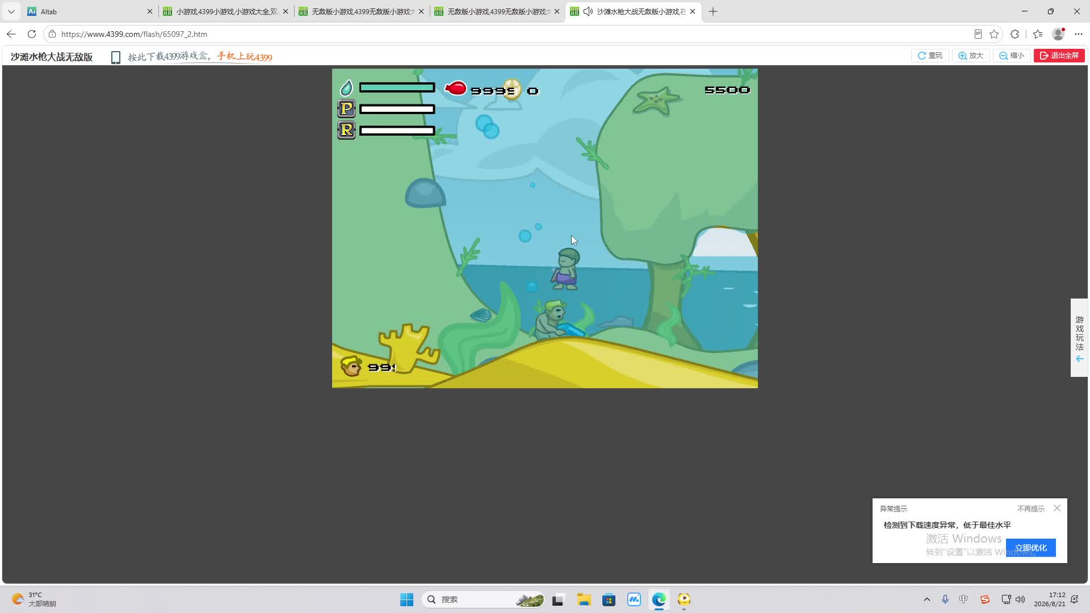Open the weather widget showing 31°C
Image resolution: width=1090 pixels, height=613 pixels.
coord(34,599)
